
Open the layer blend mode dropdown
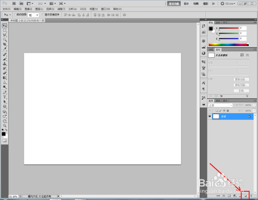tap(220, 105)
